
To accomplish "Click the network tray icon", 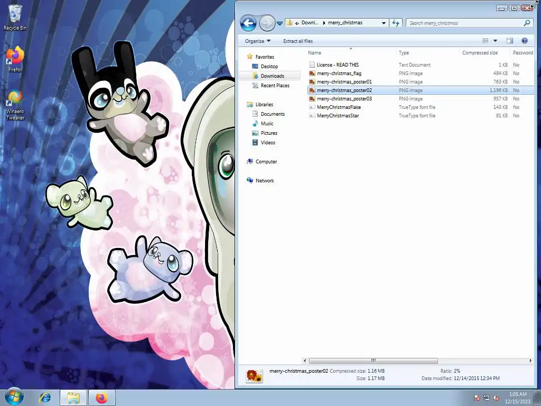I will point(487,398).
